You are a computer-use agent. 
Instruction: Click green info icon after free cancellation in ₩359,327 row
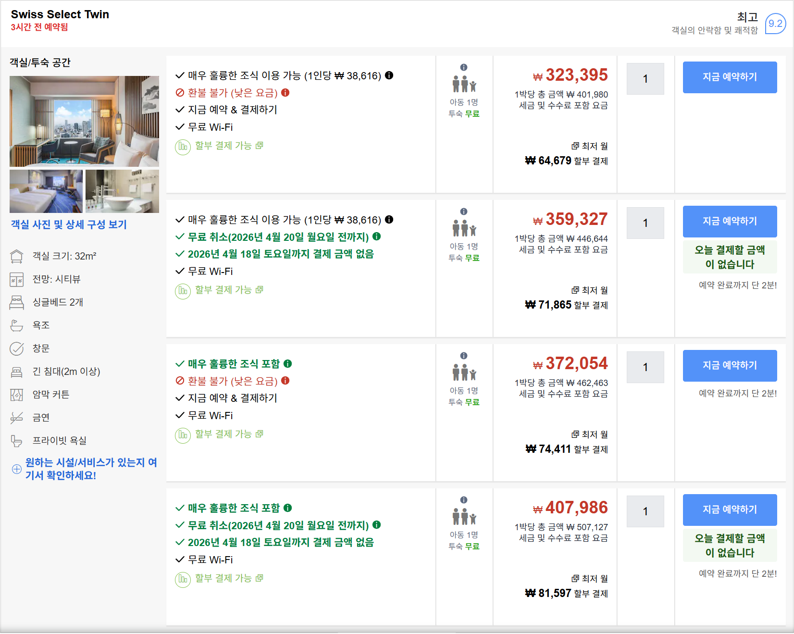(x=377, y=236)
